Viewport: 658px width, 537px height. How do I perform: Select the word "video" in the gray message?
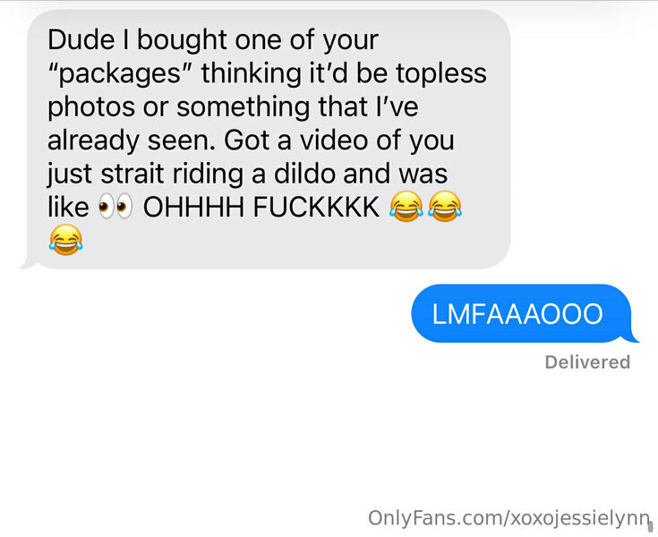(334, 141)
